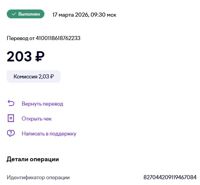
Task: Click the Идентификатор операции label
Action: (x=38, y=178)
